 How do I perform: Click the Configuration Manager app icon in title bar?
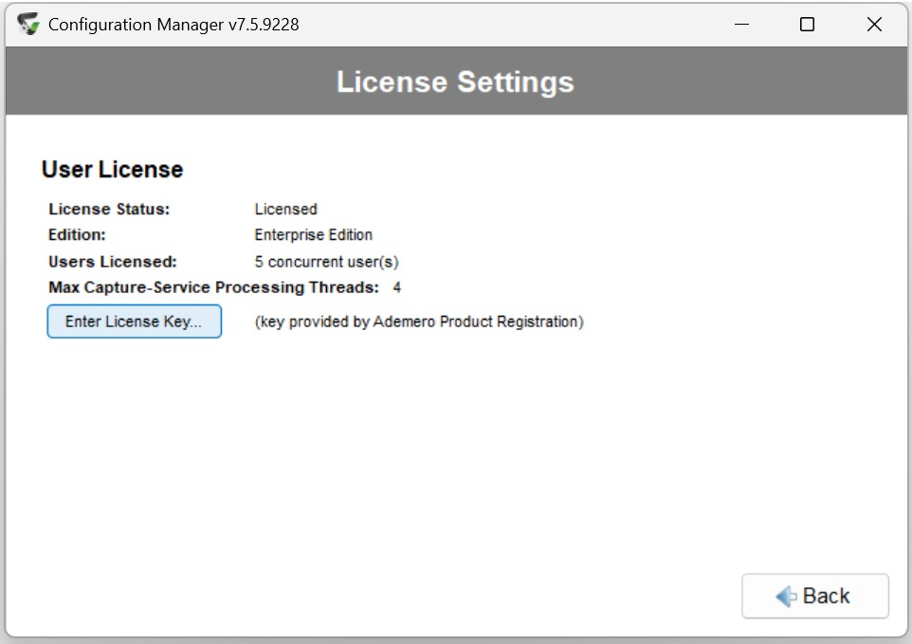(x=29, y=25)
